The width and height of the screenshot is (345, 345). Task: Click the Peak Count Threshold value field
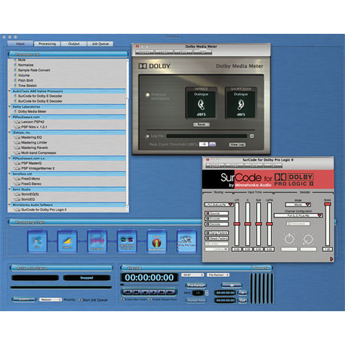(x=204, y=144)
